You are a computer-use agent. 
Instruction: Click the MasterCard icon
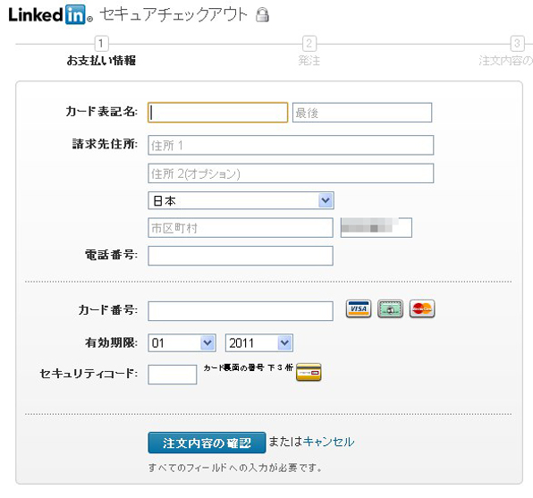coord(422,308)
